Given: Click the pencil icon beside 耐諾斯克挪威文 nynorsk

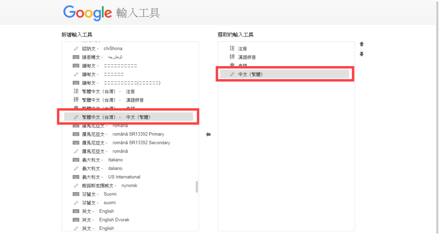Looking at the screenshot, I should click(76, 186).
